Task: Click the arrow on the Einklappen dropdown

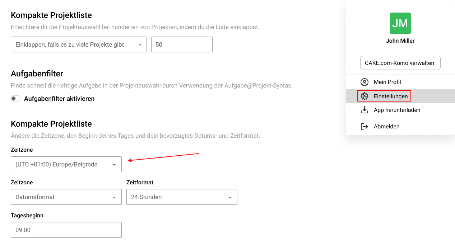Action: point(140,45)
